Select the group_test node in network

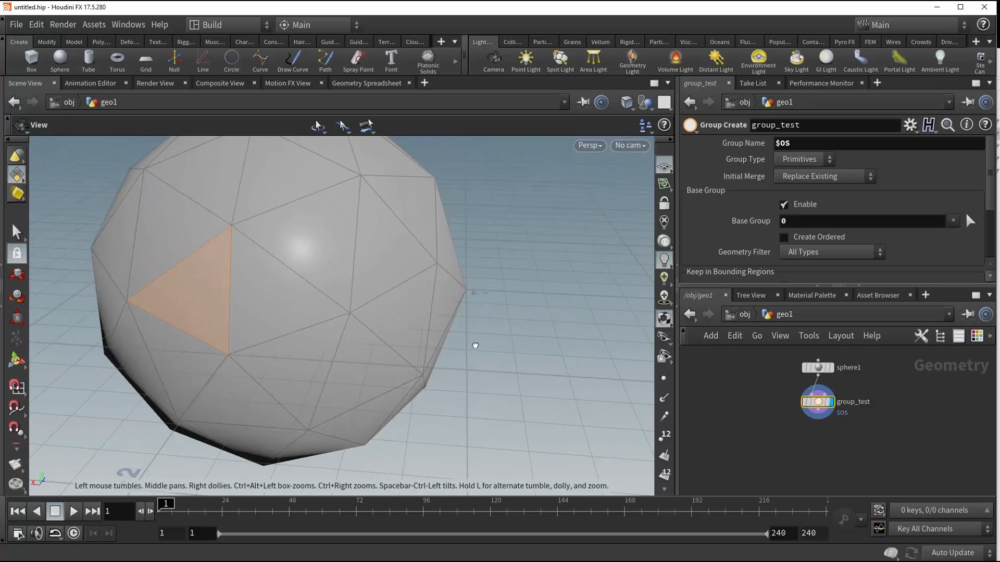pyautogui.click(x=818, y=402)
